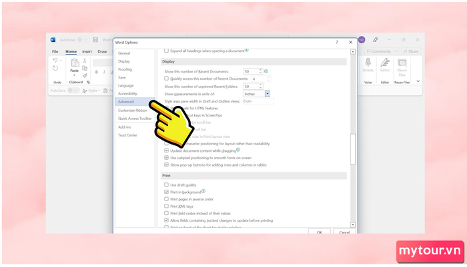The width and height of the screenshot is (467, 267).
Task: Toggle Bold formatting in ribbon
Action: [x=97, y=72]
